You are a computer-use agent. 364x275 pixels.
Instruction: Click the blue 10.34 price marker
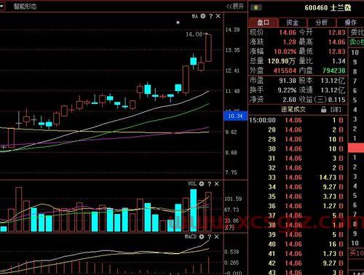tap(235, 116)
